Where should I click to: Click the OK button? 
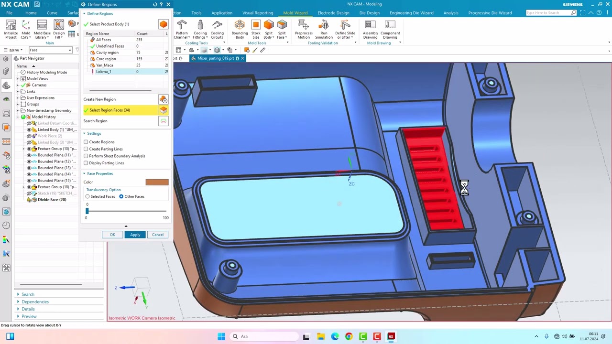[112, 235]
